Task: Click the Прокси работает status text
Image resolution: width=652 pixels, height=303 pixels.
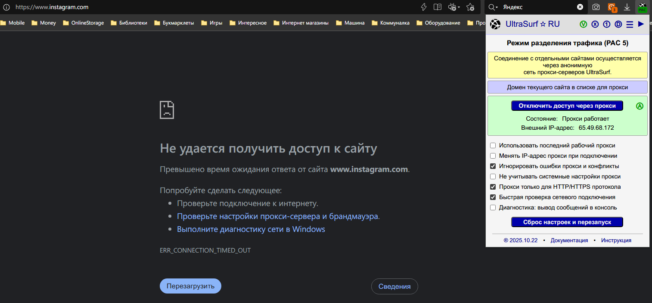Action: click(x=586, y=119)
